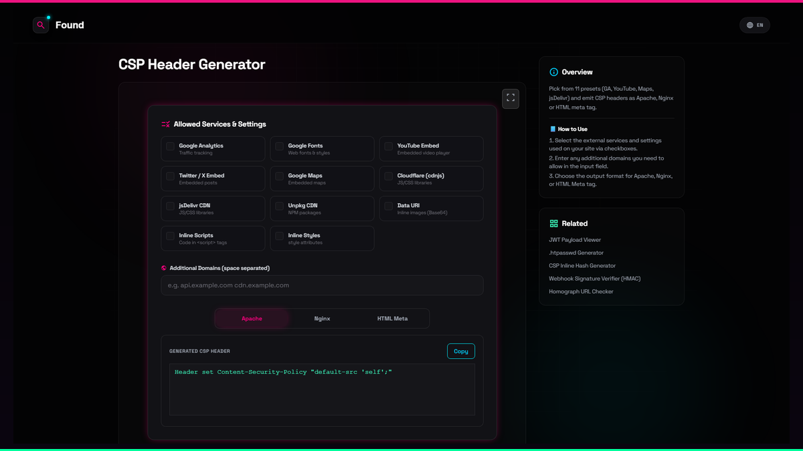Switch to the HTML Meta tab
Image resolution: width=803 pixels, height=451 pixels.
[x=392, y=319]
